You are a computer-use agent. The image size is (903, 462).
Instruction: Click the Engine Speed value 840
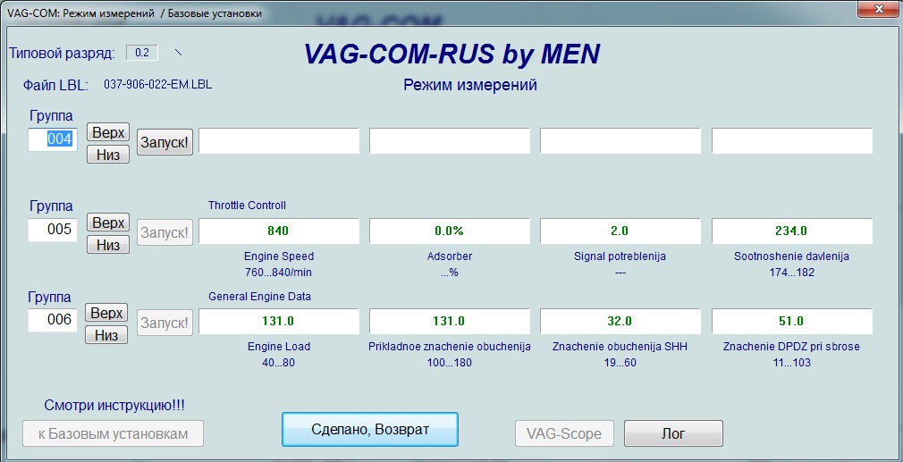tap(279, 231)
